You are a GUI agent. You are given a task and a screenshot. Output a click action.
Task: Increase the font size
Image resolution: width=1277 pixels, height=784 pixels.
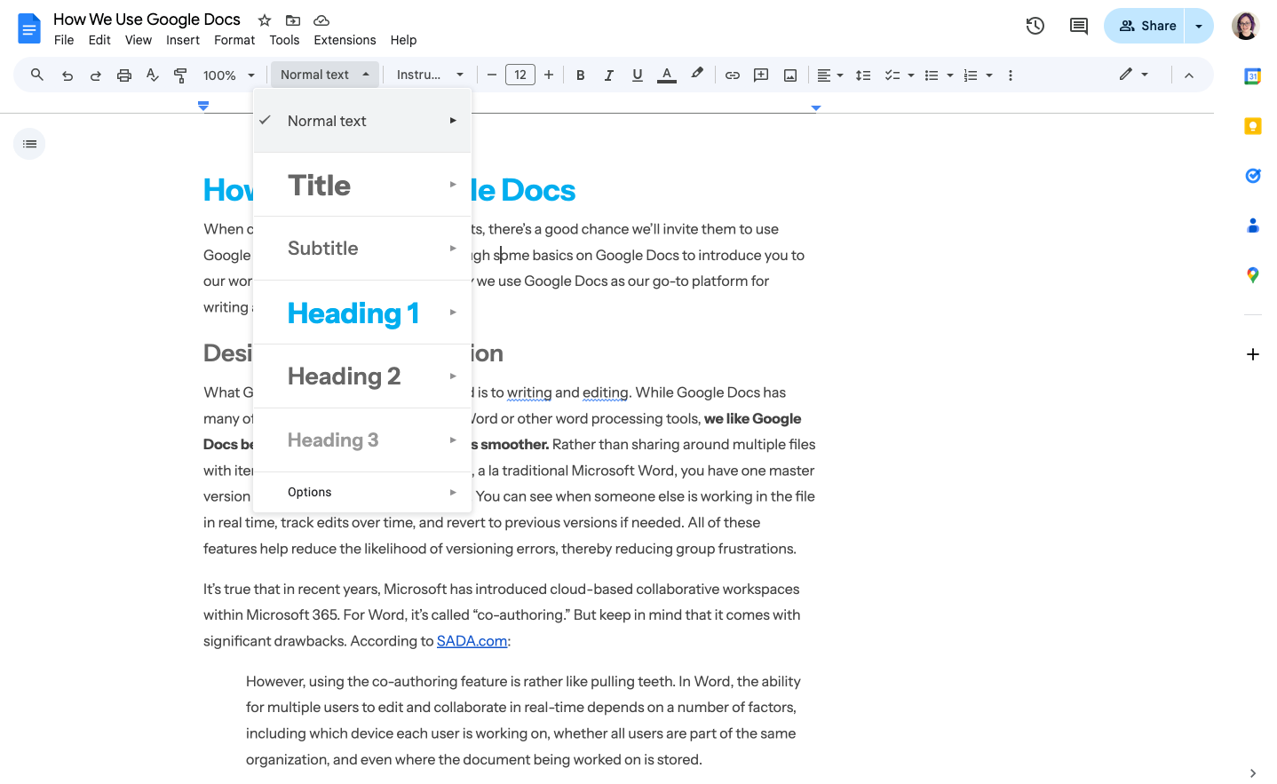pyautogui.click(x=549, y=75)
